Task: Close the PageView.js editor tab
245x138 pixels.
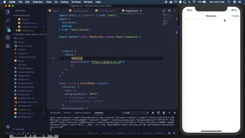Action: tap(140, 11)
